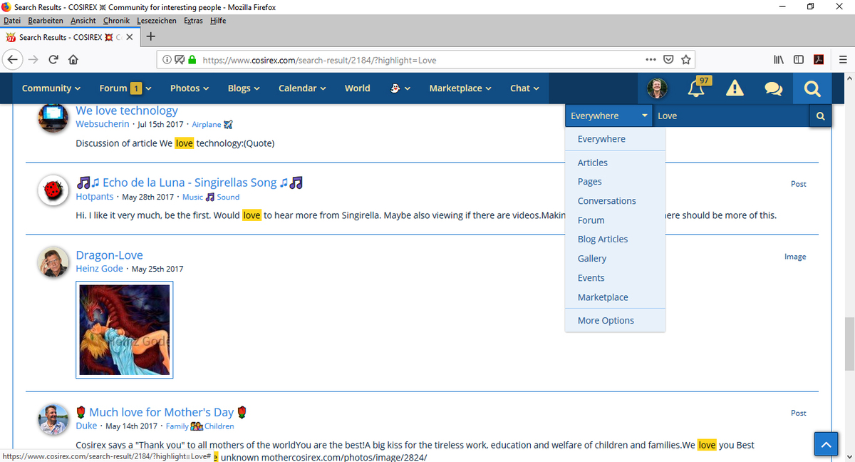Screen dimensions: 855x462
Task: Open page actions three-dot menu
Action: point(650,60)
